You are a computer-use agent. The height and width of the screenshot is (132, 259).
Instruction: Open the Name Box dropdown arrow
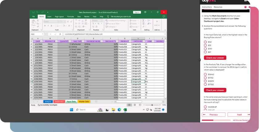pyautogui.click(x=43, y=34)
